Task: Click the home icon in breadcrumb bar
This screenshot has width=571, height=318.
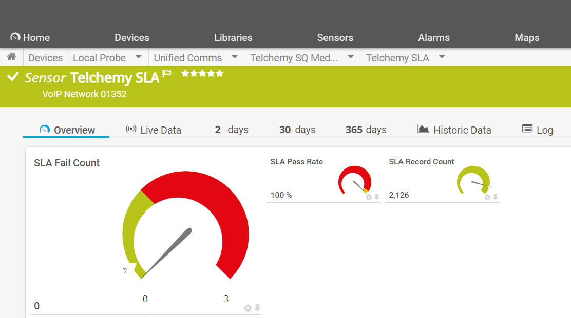Action: tap(11, 57)
